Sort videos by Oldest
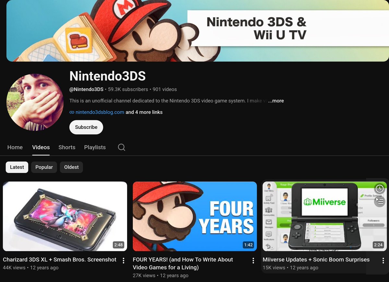 click(71, 167)
